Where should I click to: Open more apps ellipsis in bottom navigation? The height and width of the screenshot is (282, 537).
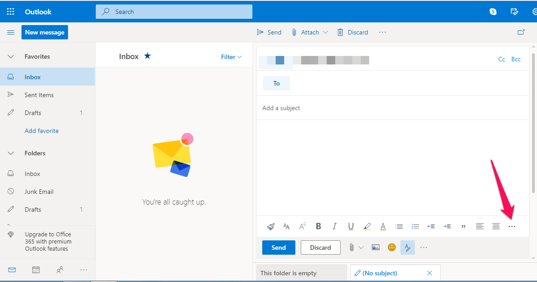coord(84,270)
